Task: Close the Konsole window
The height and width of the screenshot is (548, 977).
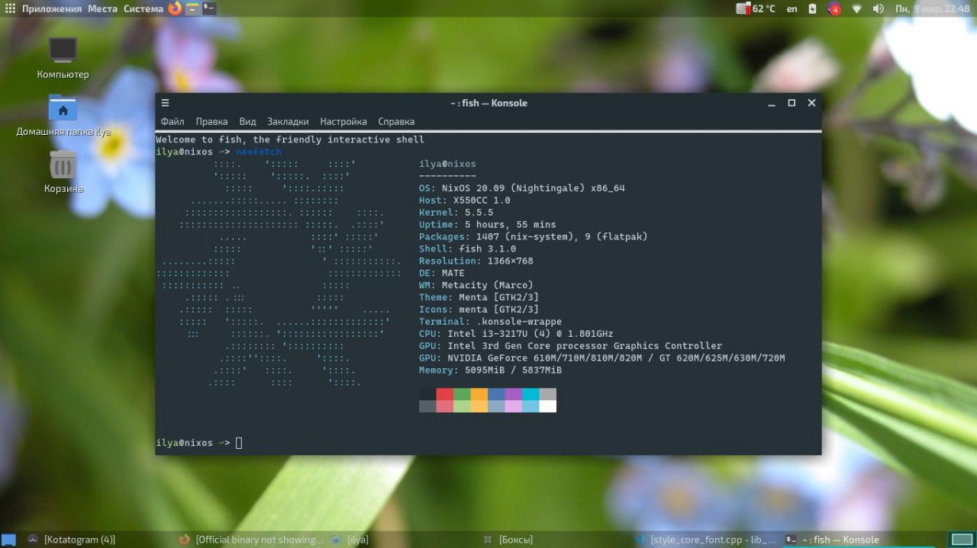Action: coord(811,103)
